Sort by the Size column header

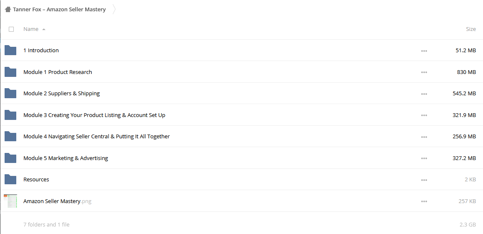pyautogui.click(x=470, y=29)
